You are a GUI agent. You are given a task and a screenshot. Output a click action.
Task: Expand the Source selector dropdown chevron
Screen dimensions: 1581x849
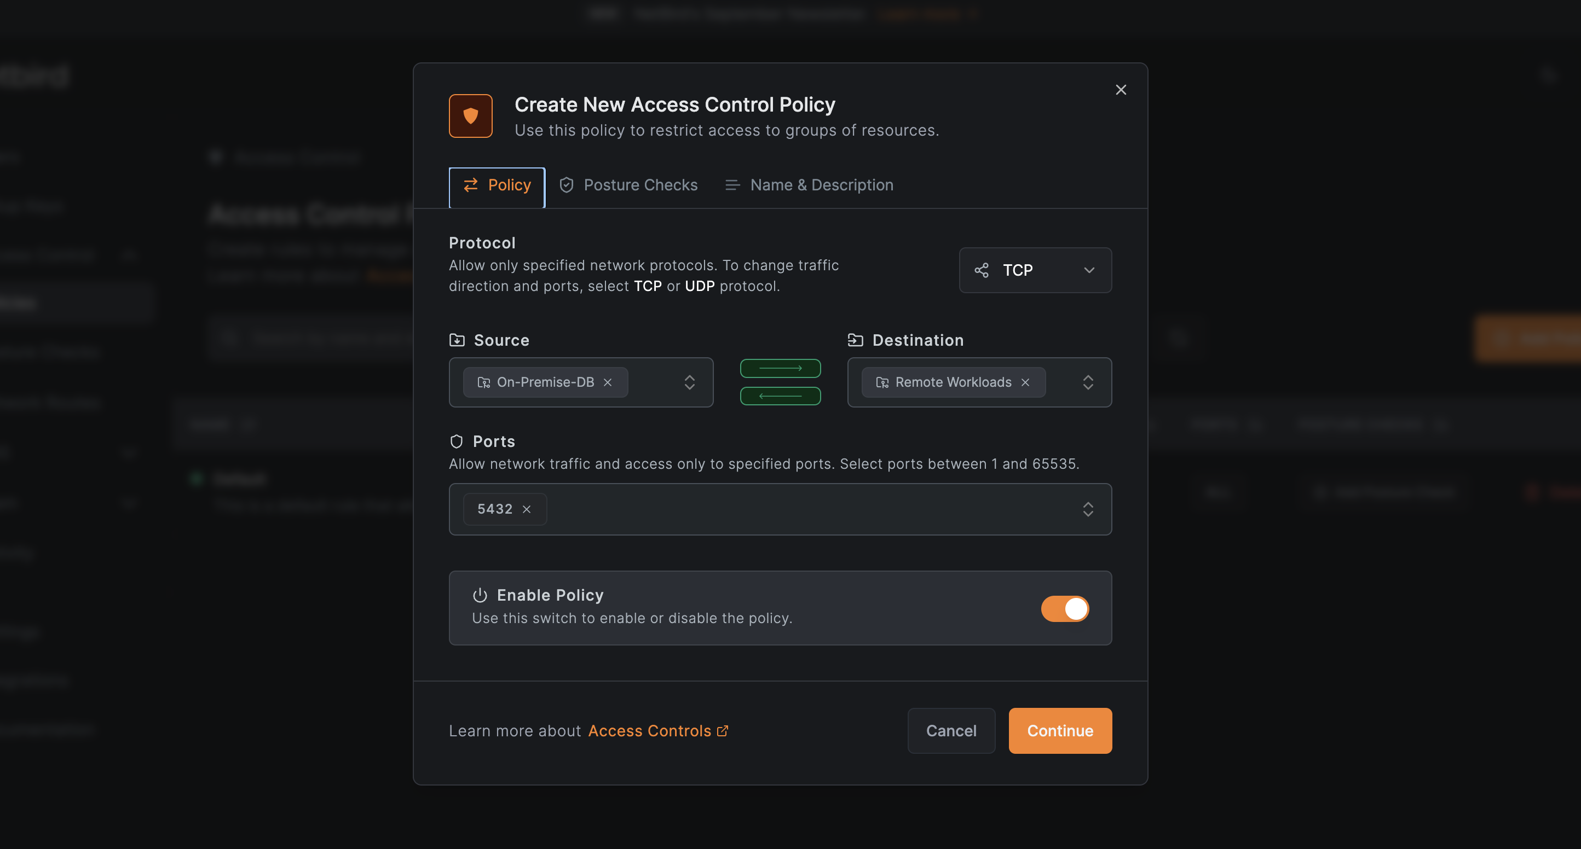coord(690,382)
